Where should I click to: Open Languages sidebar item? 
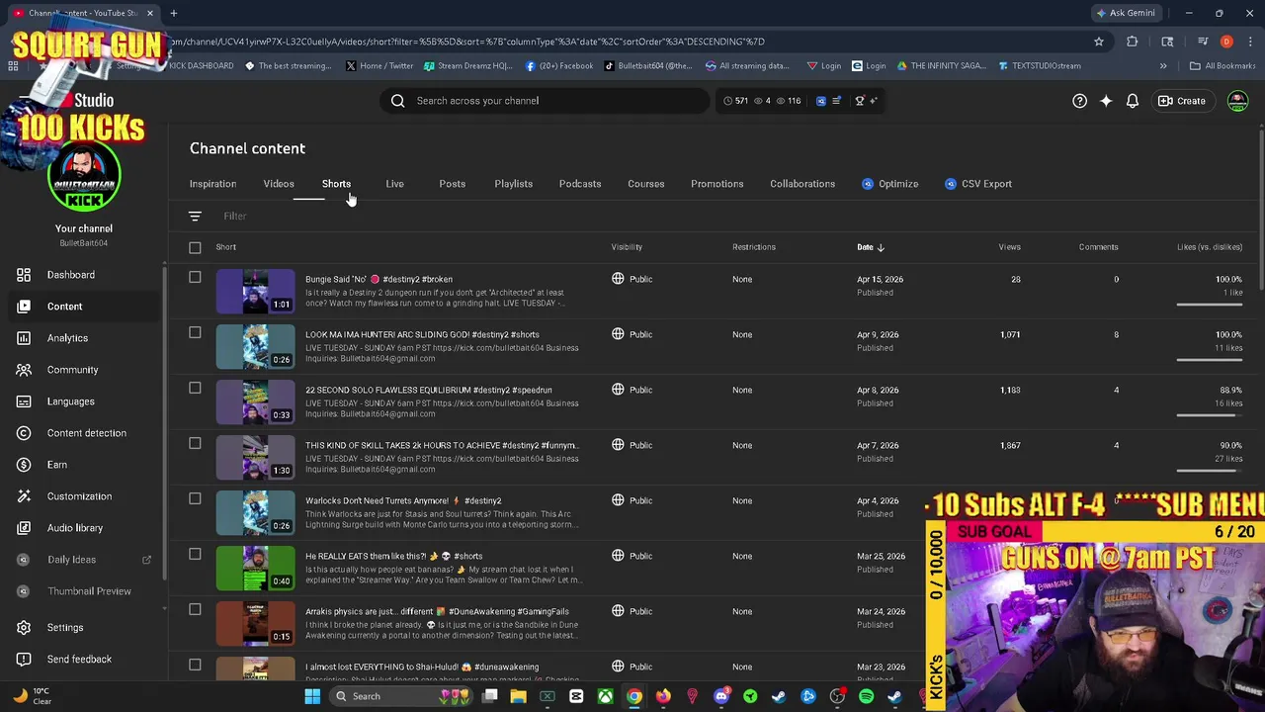[x=70, y=401]
